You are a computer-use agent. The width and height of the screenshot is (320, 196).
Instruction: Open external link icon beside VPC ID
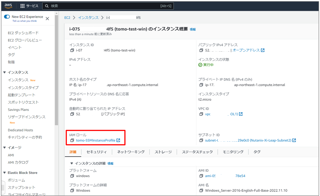pos(241,114)
